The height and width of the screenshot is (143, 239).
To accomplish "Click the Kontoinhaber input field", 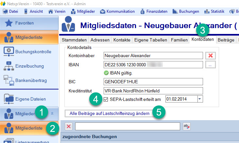I will (x=153, y=56).
